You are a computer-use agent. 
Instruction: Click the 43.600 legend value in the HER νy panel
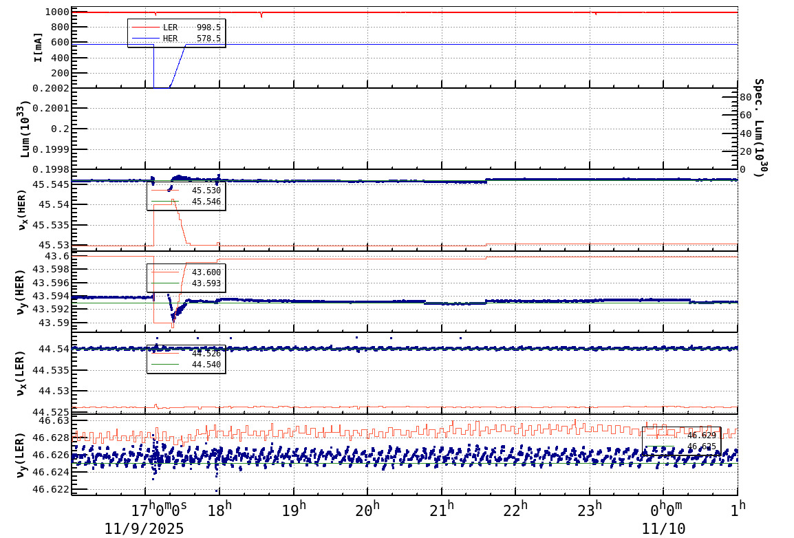[x=206, y=272]
